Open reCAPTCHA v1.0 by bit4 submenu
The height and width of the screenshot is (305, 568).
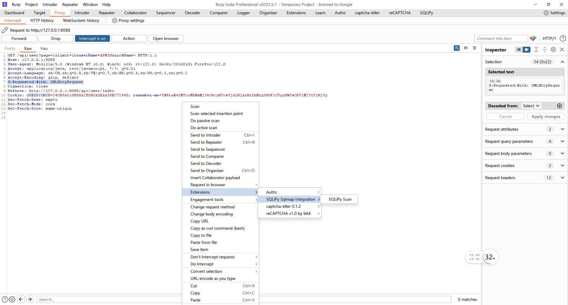[290, 213]
